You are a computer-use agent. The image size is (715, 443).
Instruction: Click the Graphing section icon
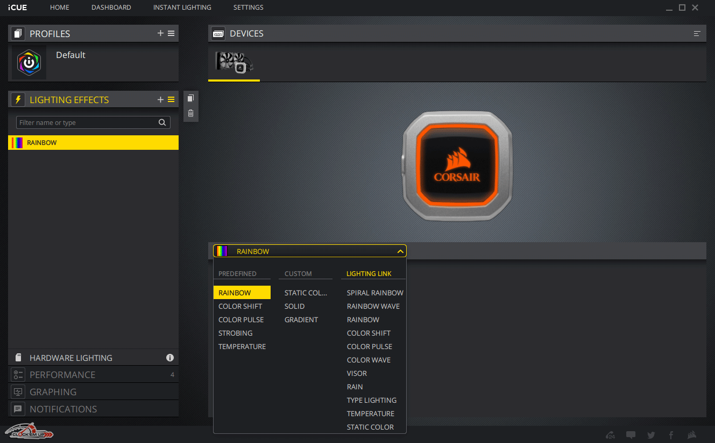pyautogui.click(x=18, y=392)
